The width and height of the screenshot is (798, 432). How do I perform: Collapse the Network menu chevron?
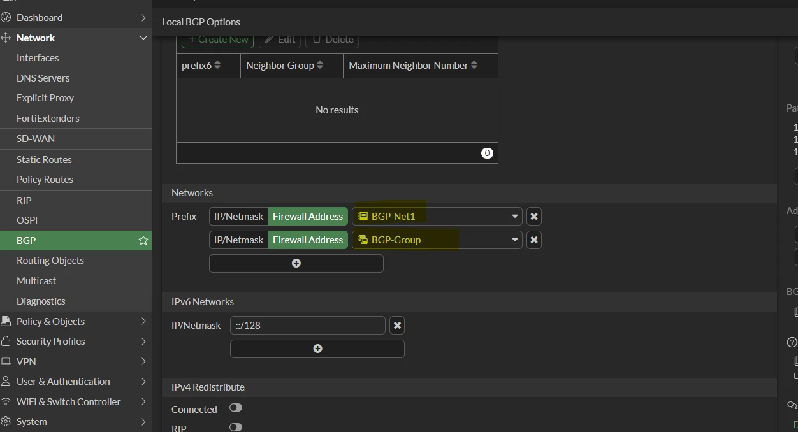(x=143, y=38)
